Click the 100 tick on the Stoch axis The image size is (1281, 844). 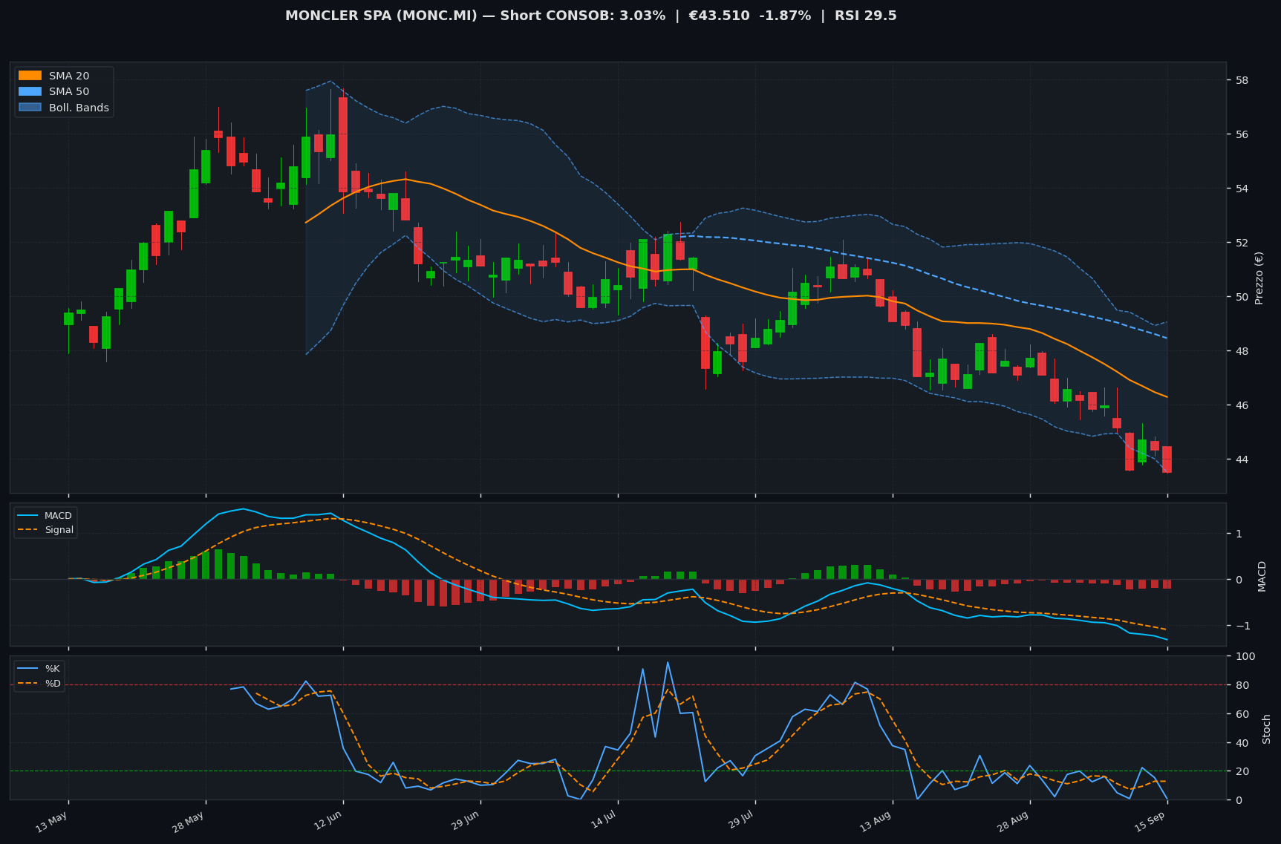click(x=1245, y=656)
